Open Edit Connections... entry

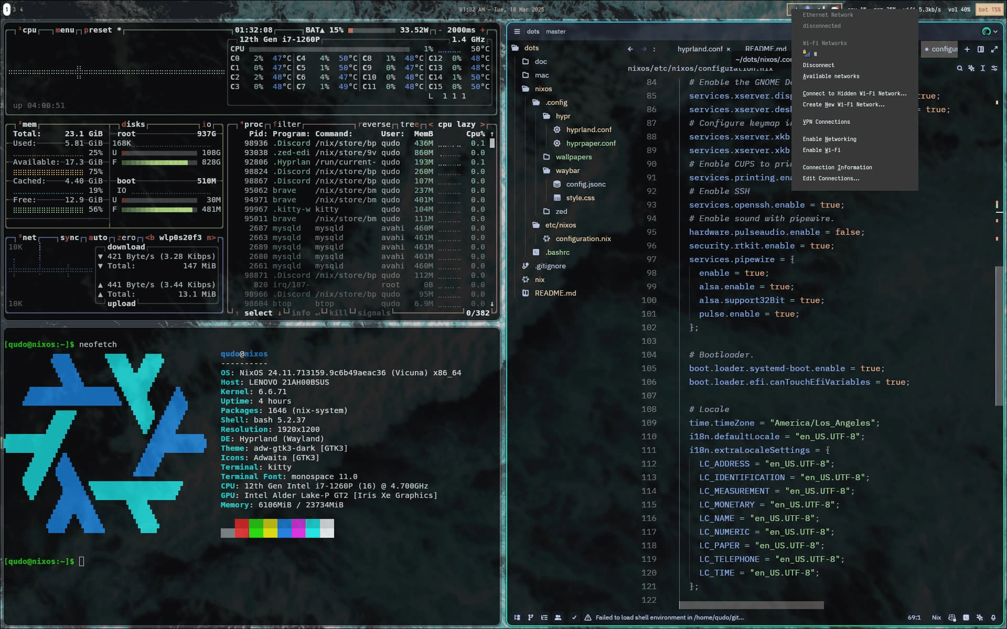click(x=831, y=179)
